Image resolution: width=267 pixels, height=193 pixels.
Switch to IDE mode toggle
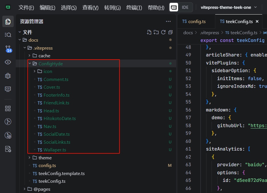(x=185, y=7)
